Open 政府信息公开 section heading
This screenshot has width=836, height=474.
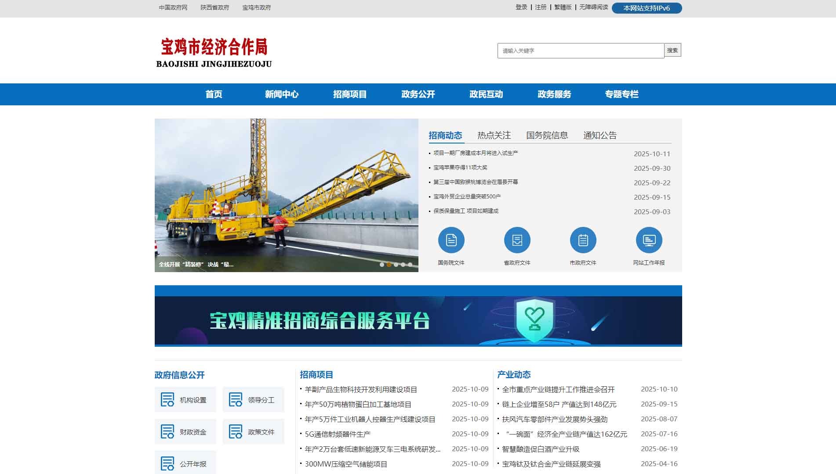point(180,375)
